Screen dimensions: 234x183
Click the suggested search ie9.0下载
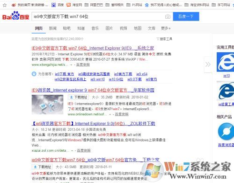pyautogui.click(x=134, y=79)
